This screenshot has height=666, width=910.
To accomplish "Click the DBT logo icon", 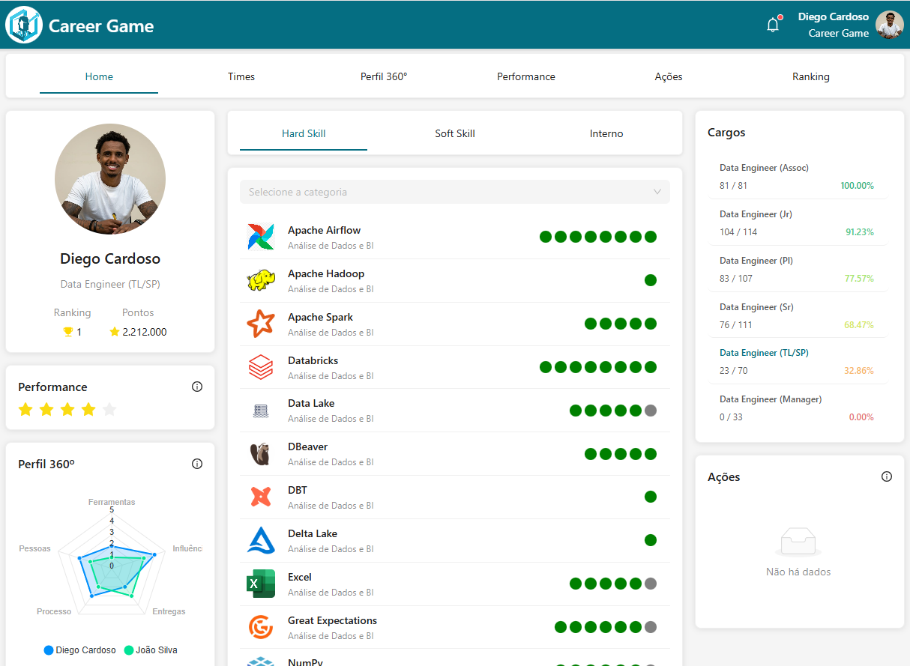I will pyautogui.click(x=259, y=497).
